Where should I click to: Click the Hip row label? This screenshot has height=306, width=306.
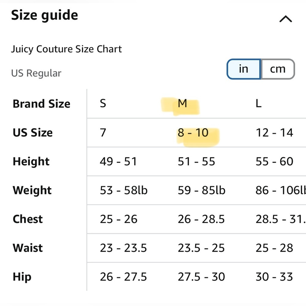point(22,277)
